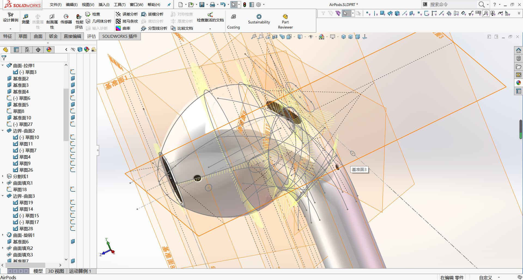Switch to the 运动算例 1 tab
Viewport: 523px width, 280px height.
[80, 271]
